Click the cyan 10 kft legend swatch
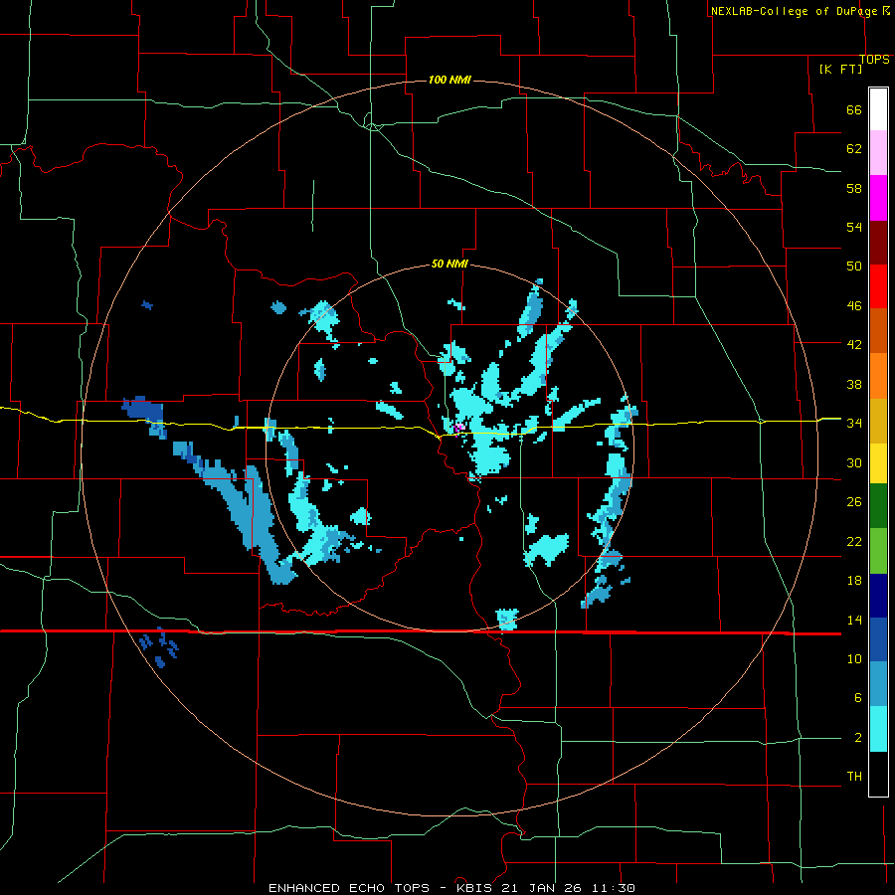The width and height of the screenshot is (895, 895). [x=878, y=729]
